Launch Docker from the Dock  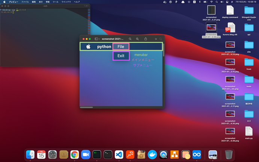(x=152, y=154)
